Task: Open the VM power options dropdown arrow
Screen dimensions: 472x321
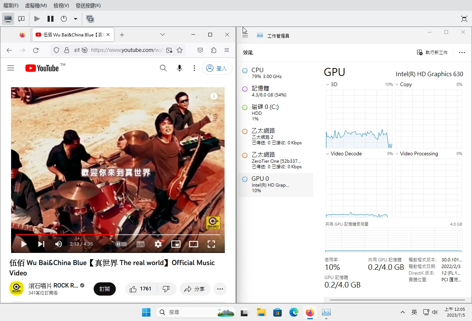Action: [76, 19]
